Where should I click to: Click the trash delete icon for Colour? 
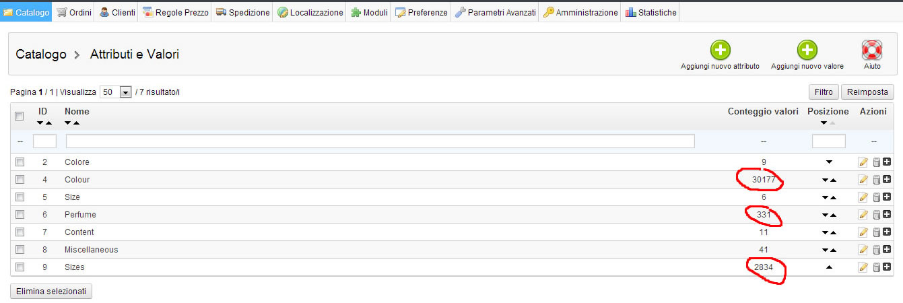click(876, 180)
